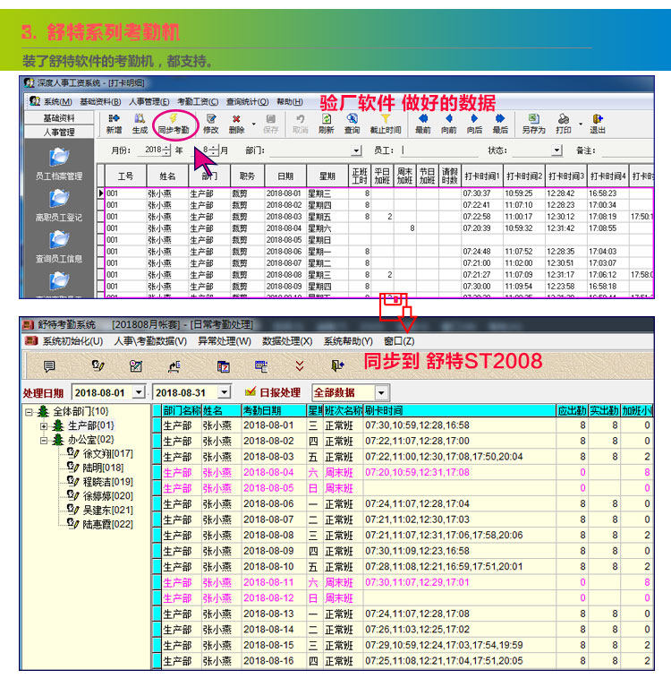Viewport: 671px width, 687px height.
Task: Open the 状态 dropdown in filter bar
Action: pos(556,150)
